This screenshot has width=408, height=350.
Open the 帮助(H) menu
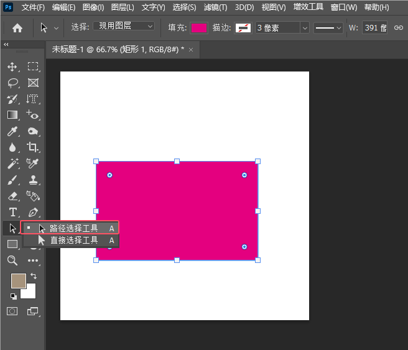pyautogui.click(x=376, y=7)
